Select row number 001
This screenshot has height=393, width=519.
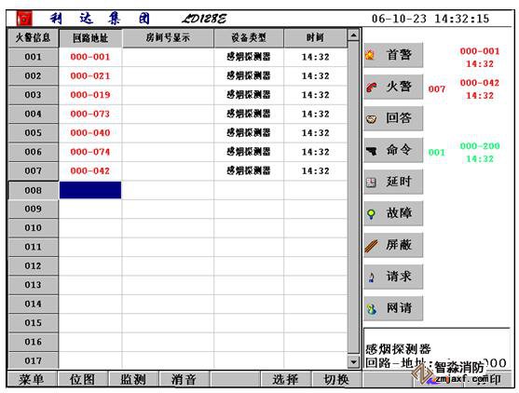(34, 57)
